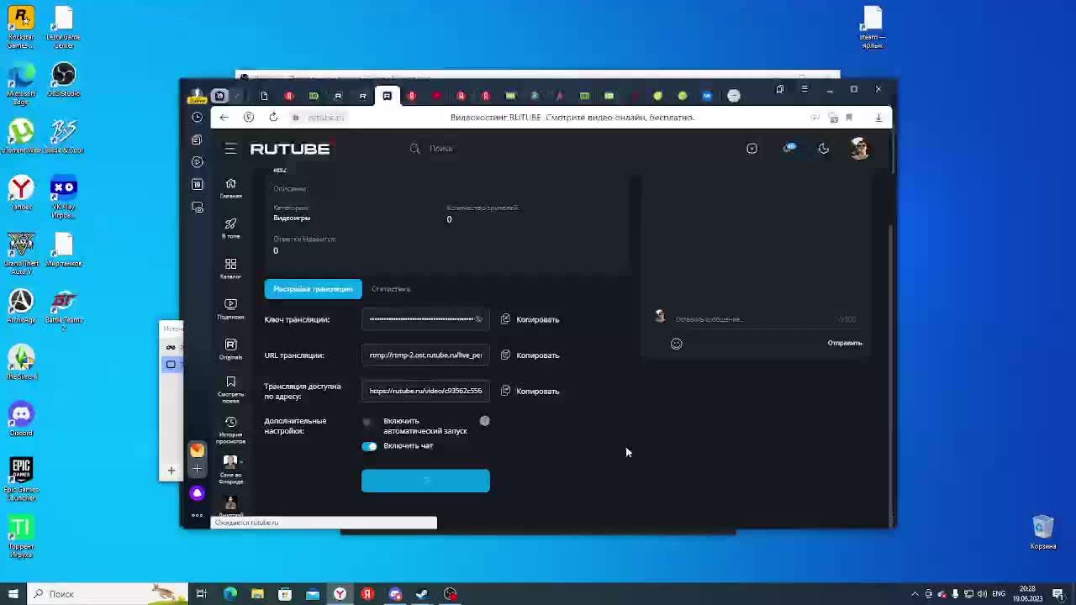Open Microsoft Edge from the taskbar
1076x605 pixels.
coord(229,594)
